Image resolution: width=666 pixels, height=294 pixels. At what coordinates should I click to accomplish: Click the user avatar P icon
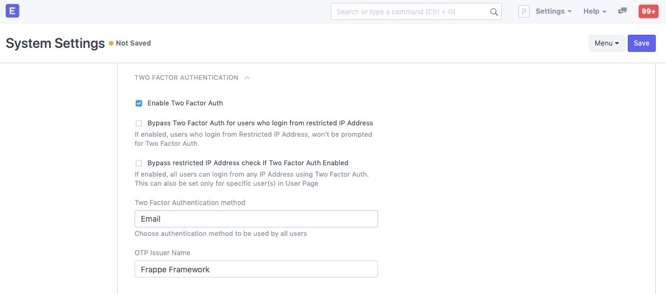click(x=524, y=11)
